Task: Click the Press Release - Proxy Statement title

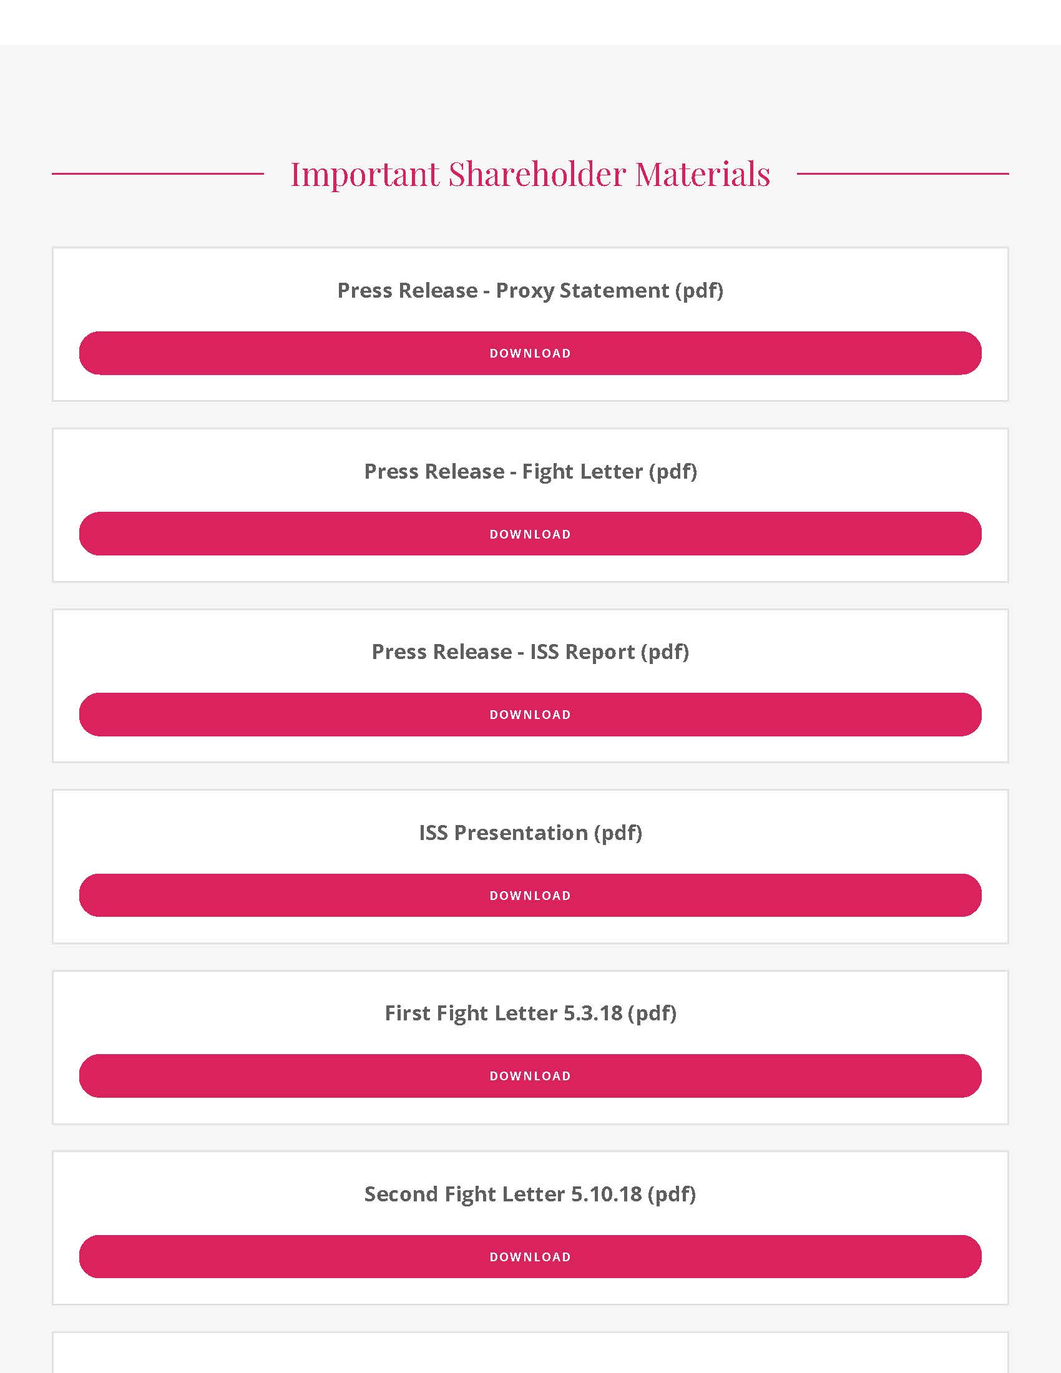Action: pos(530,290)
